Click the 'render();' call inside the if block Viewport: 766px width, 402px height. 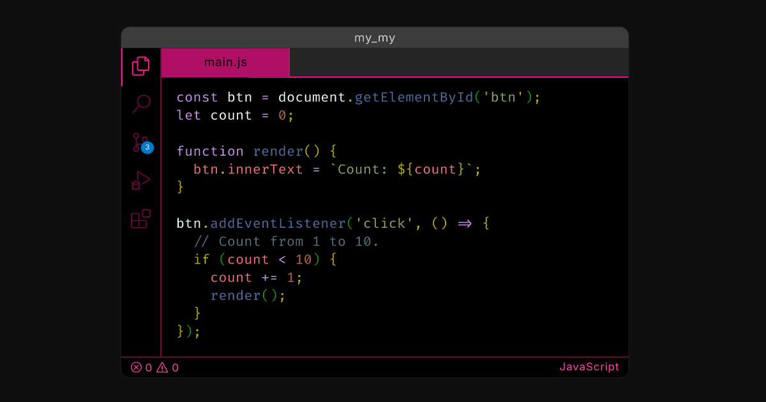click(x=248, y=295)
